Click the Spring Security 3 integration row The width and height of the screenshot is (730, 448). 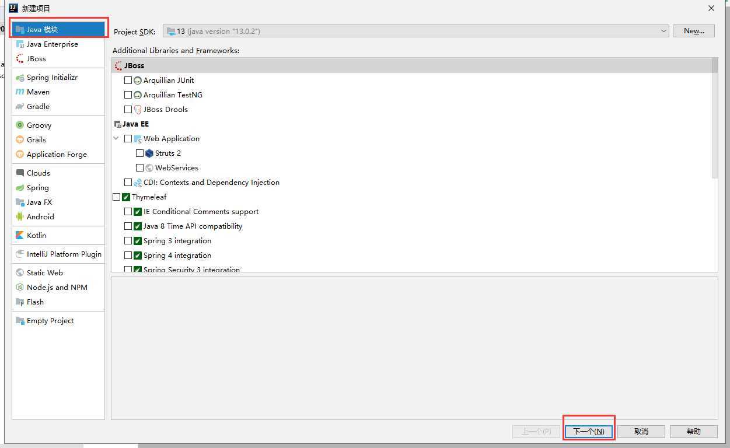[411, 269]
